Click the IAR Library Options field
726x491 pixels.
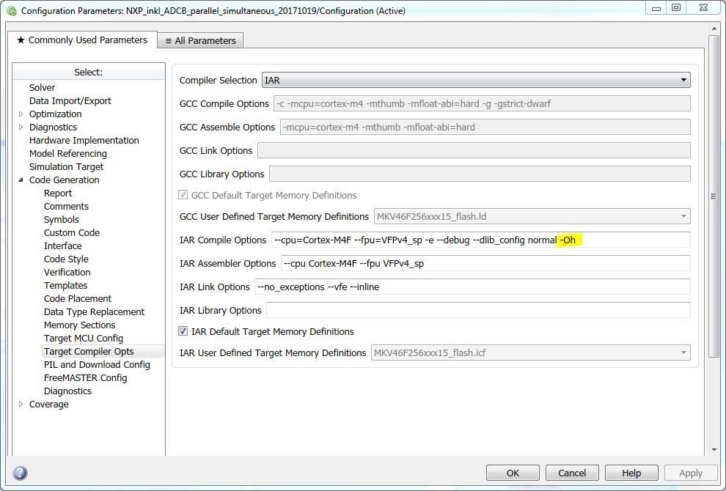(478, 310)
